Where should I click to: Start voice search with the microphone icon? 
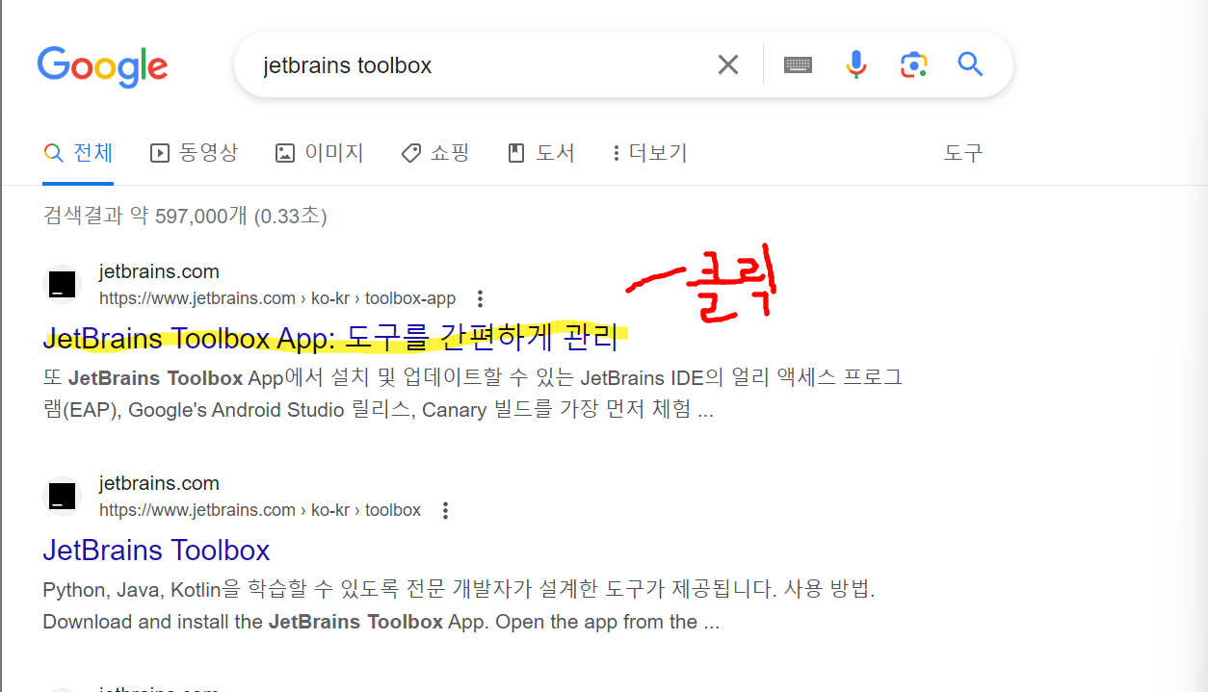855,64
